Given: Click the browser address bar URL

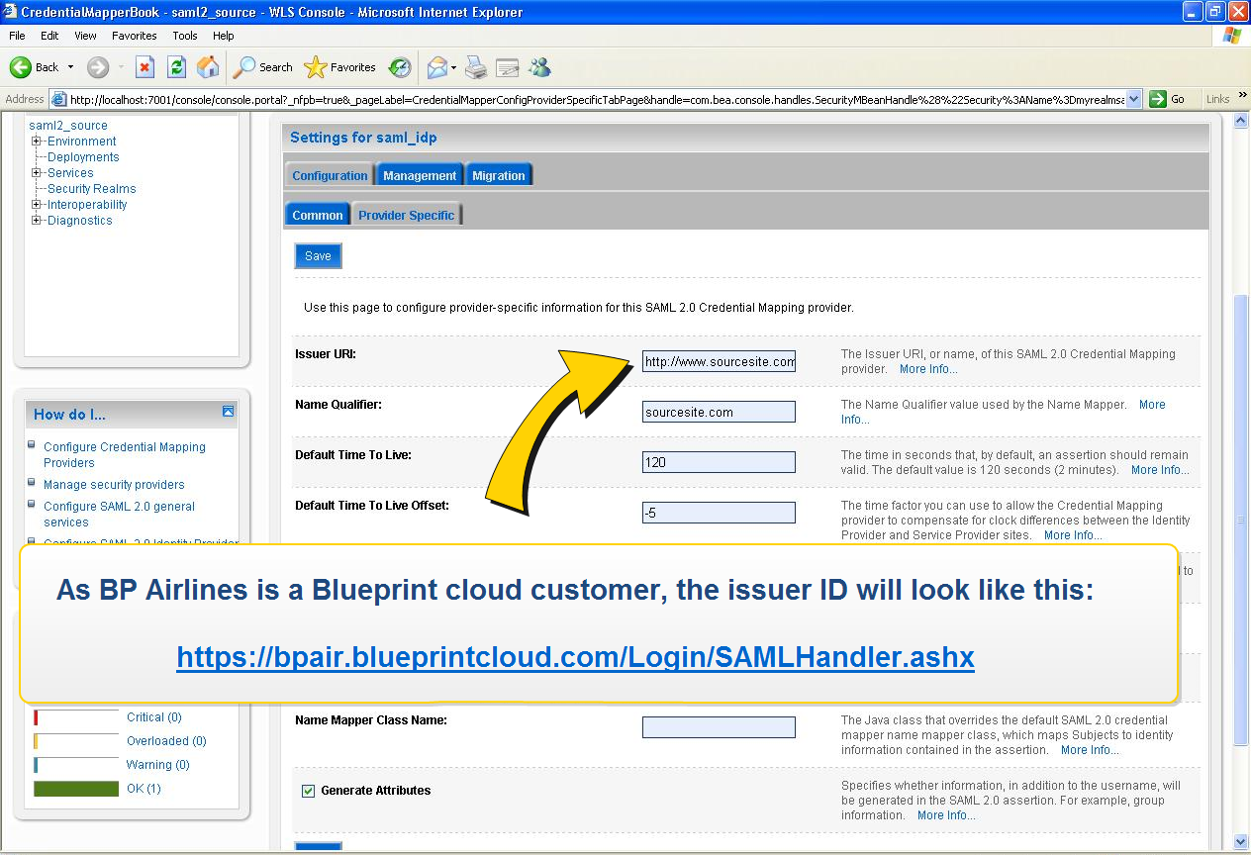Looking at the screenshot, I should 597,99.
